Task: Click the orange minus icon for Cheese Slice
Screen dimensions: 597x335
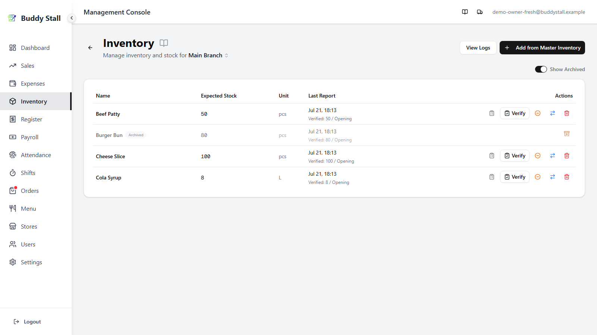Action: tap(538, 156)
